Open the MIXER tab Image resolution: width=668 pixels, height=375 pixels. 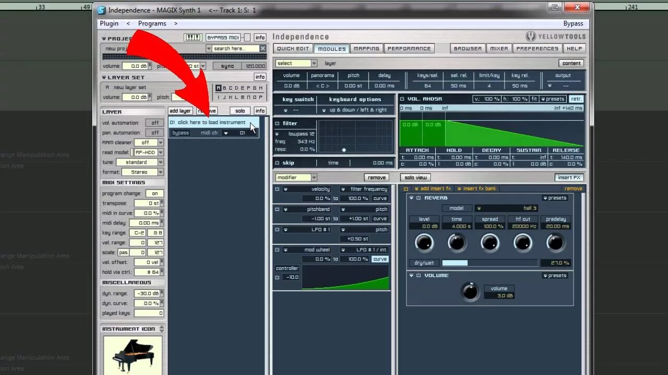coord(499,48)
